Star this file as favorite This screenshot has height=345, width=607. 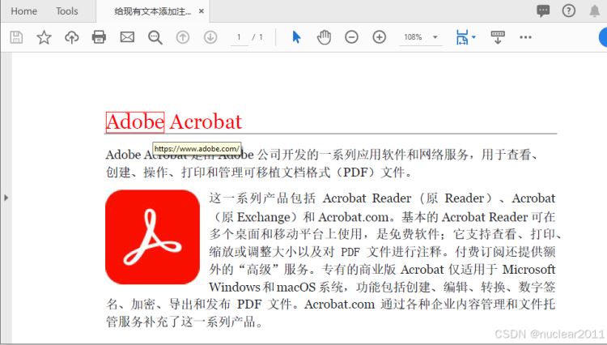tap(44, 37)
